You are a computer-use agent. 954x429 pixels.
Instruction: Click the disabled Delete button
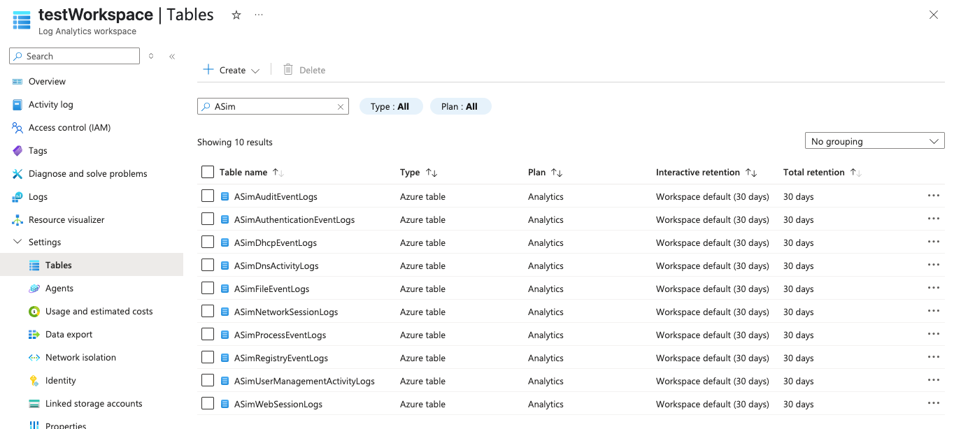[304, 70]
